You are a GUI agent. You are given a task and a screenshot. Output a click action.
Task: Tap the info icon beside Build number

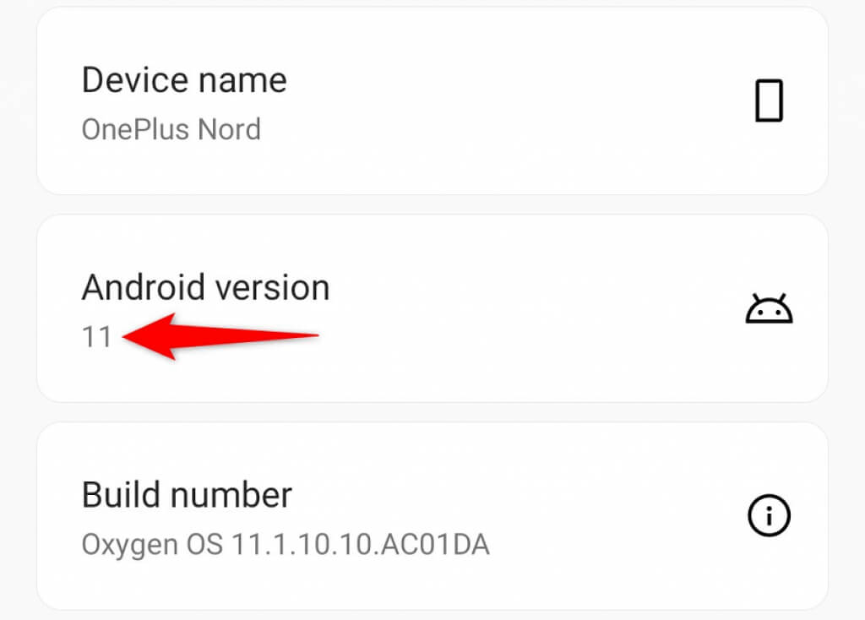click(769, 515)
